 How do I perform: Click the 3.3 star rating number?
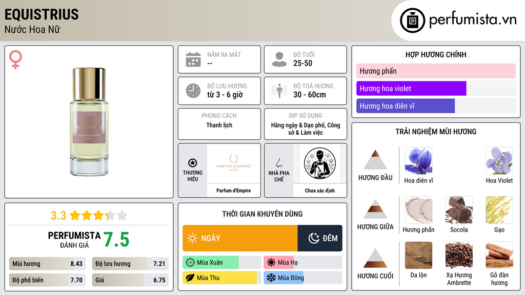click(58, 216)
